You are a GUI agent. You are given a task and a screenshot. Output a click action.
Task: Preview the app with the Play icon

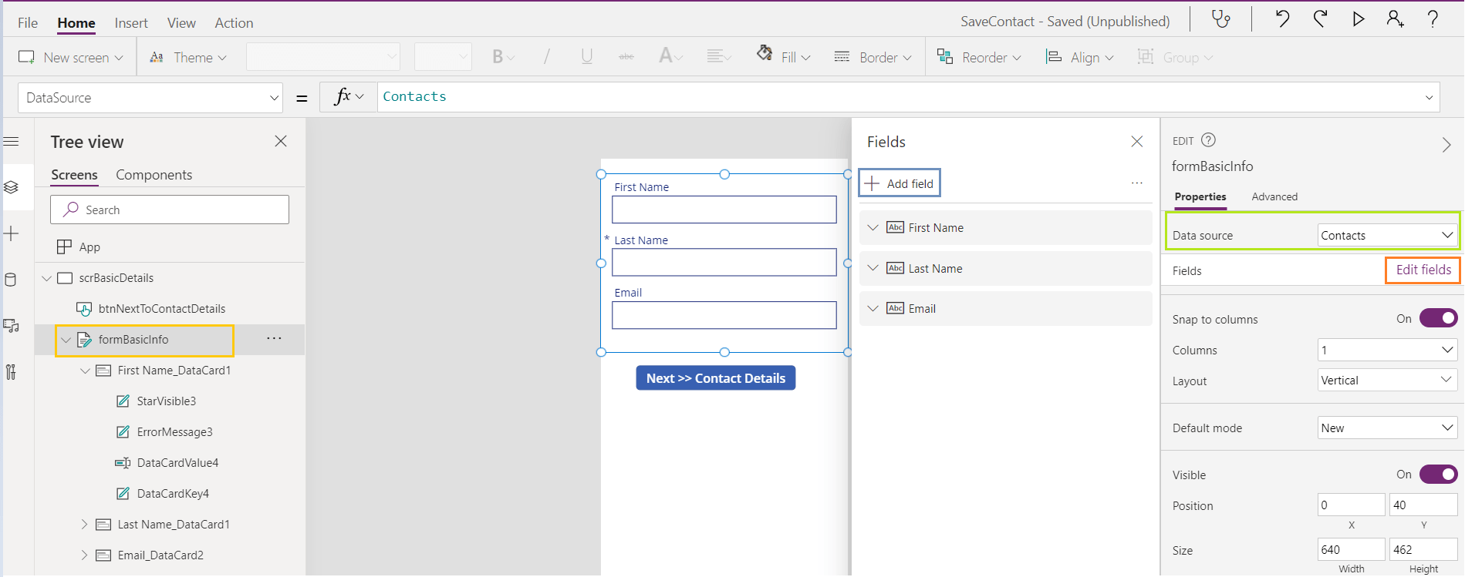1359,18
